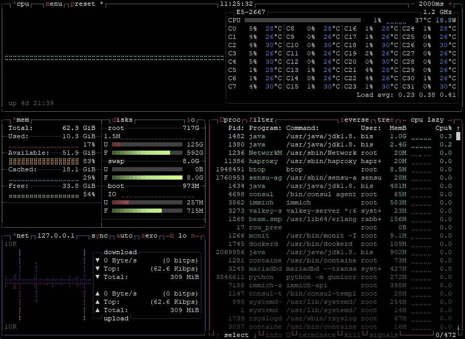Click right arrow beside cpu lazy sorting

[x=450, y=120]
